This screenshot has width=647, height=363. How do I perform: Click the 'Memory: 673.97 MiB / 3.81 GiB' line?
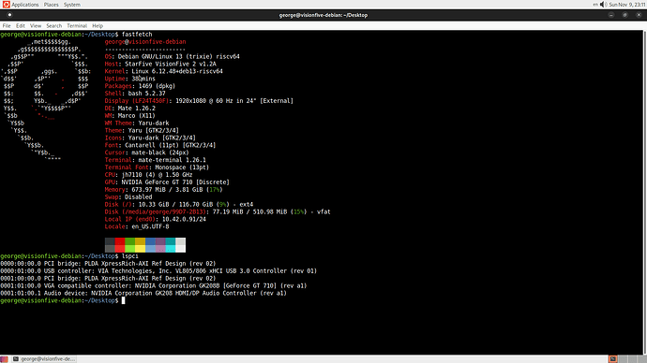(163, 190)
